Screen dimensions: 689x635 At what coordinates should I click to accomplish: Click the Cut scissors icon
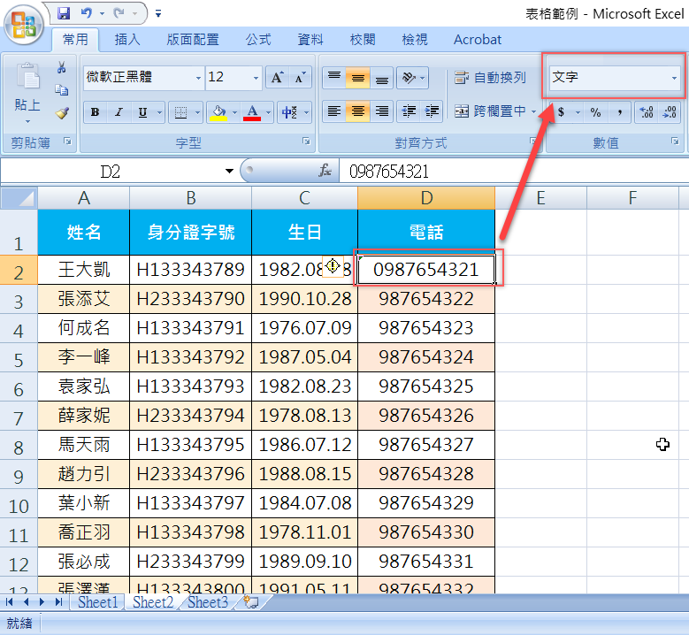coord(61,68)
